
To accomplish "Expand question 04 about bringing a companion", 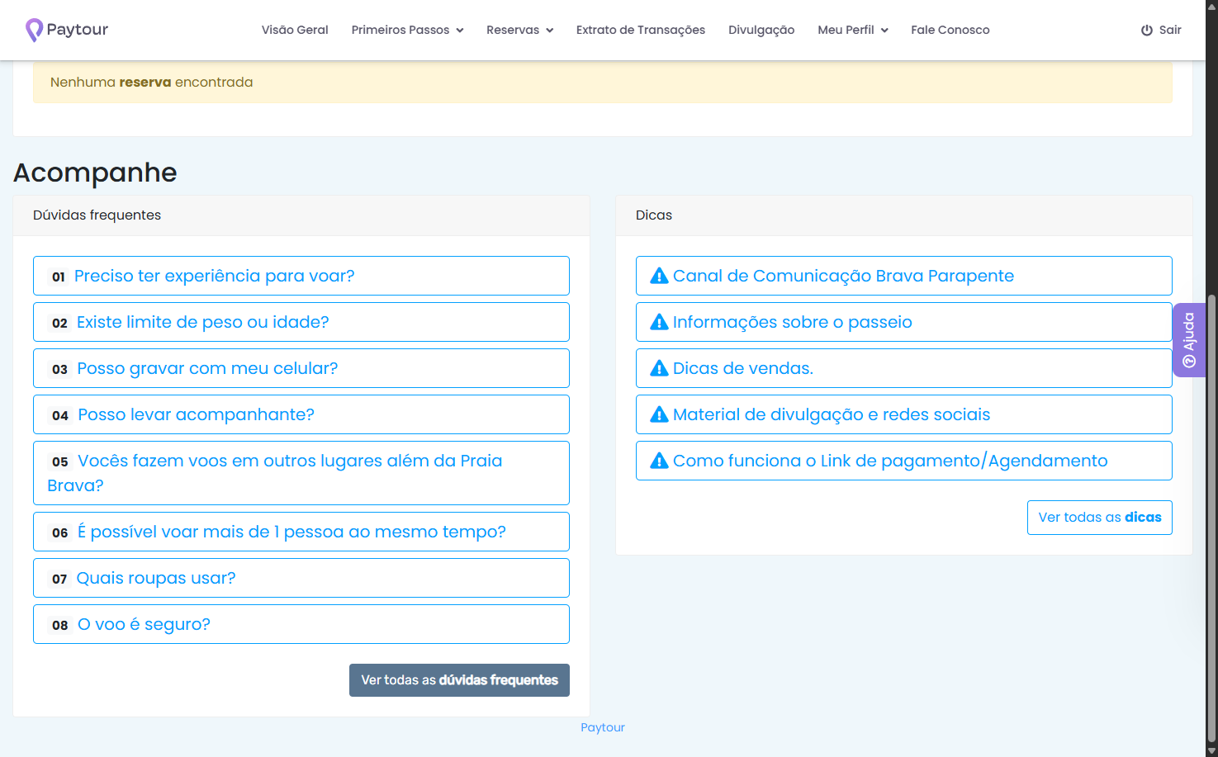I will [x=301, y=414].
